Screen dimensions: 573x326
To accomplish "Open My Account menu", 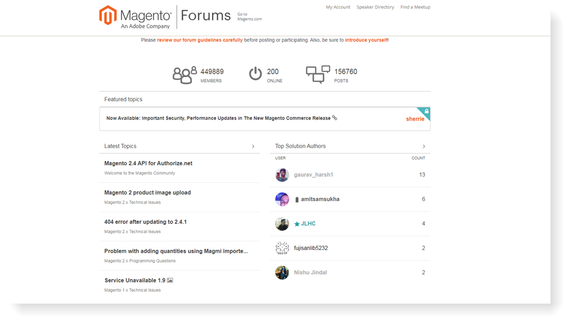I will (x=338, y=7).
